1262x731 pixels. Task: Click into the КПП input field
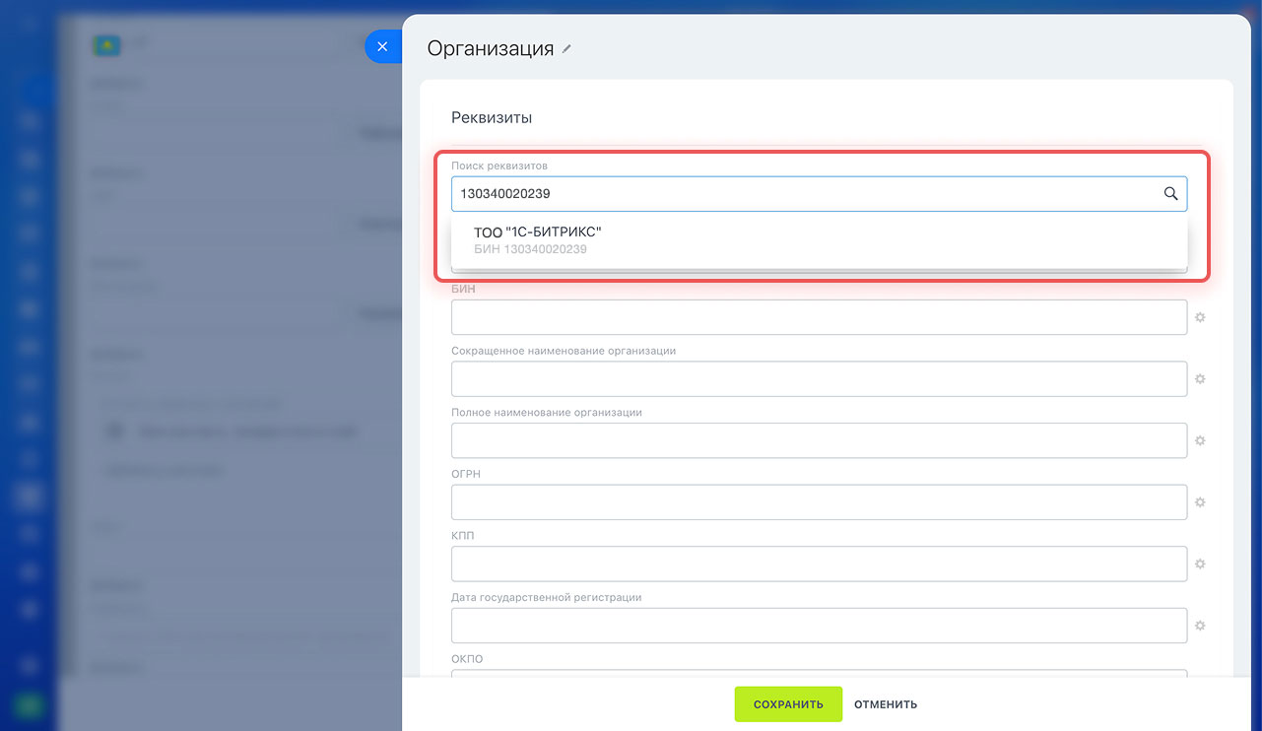pos(819,565)
